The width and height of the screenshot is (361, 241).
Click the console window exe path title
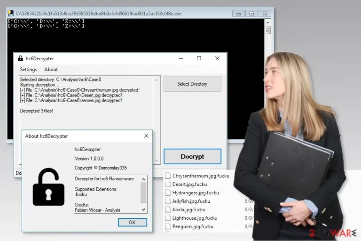[99, 14]
